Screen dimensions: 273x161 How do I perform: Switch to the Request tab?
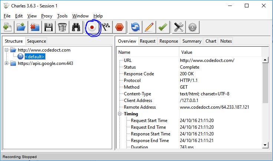click(148, 41)
